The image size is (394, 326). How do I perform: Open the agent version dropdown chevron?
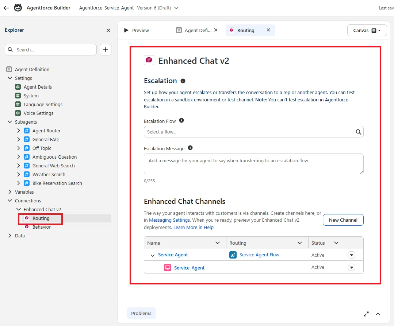tap(176, 8)
